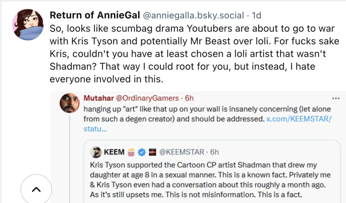Open the 1d timestamp on AnnieGal's post

coord(256,15)
